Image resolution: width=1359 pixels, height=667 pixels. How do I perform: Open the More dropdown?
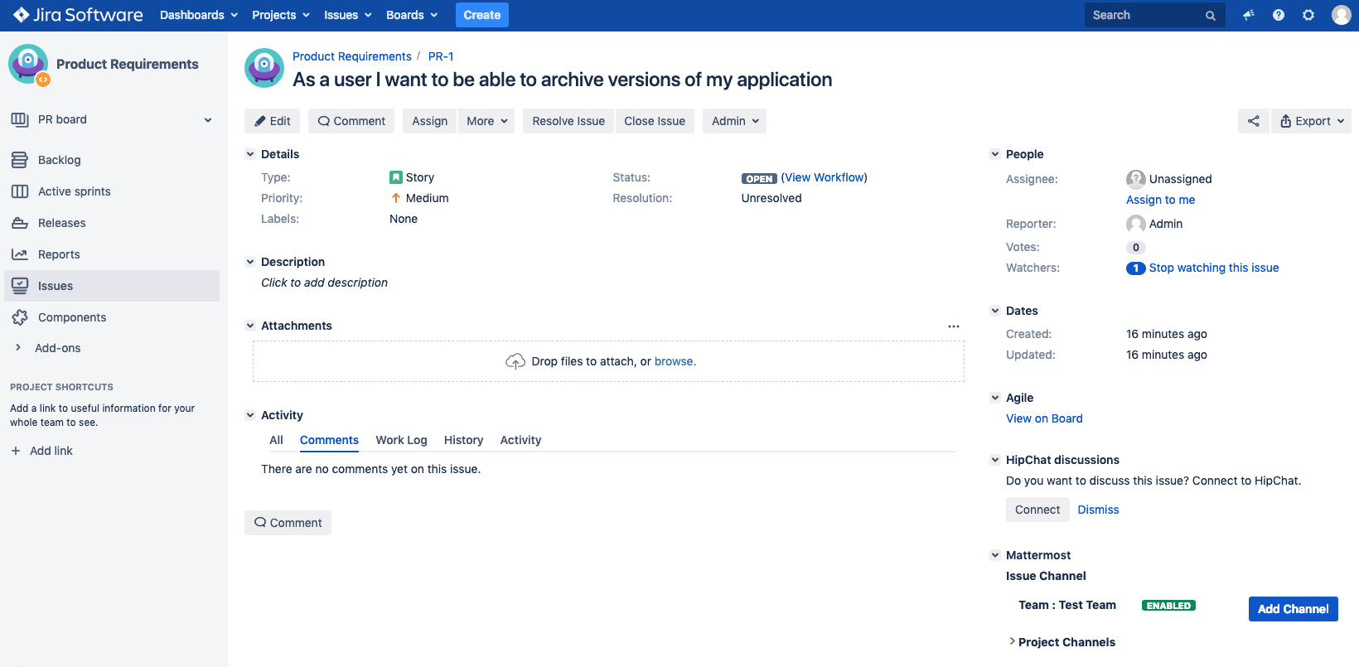click(486, 121)
